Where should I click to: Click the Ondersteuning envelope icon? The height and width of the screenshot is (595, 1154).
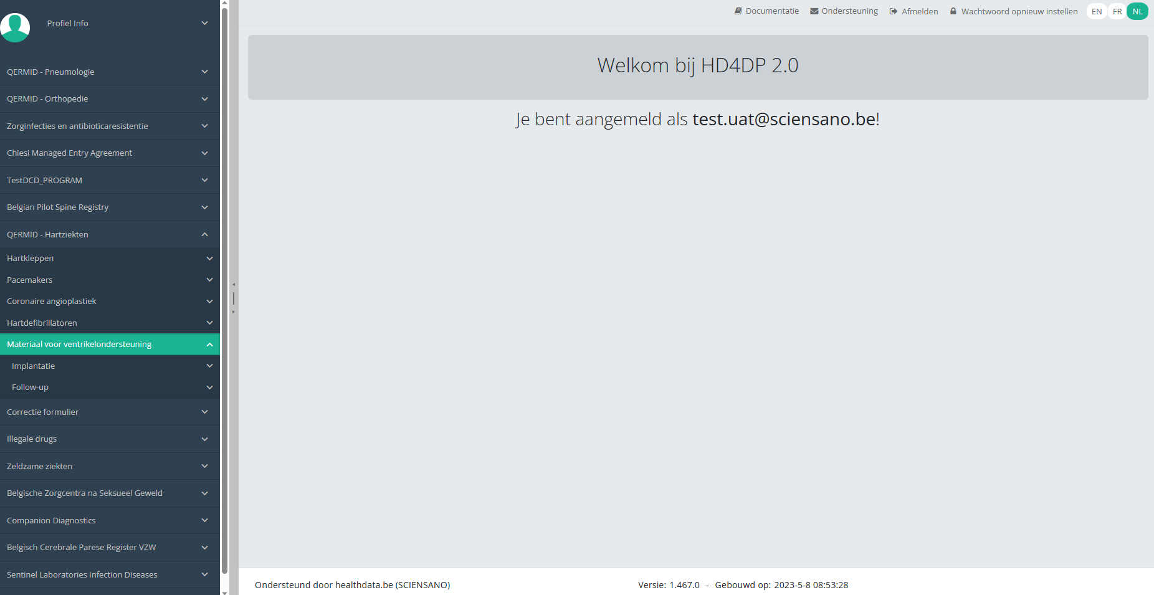click(x=814, y=11)
